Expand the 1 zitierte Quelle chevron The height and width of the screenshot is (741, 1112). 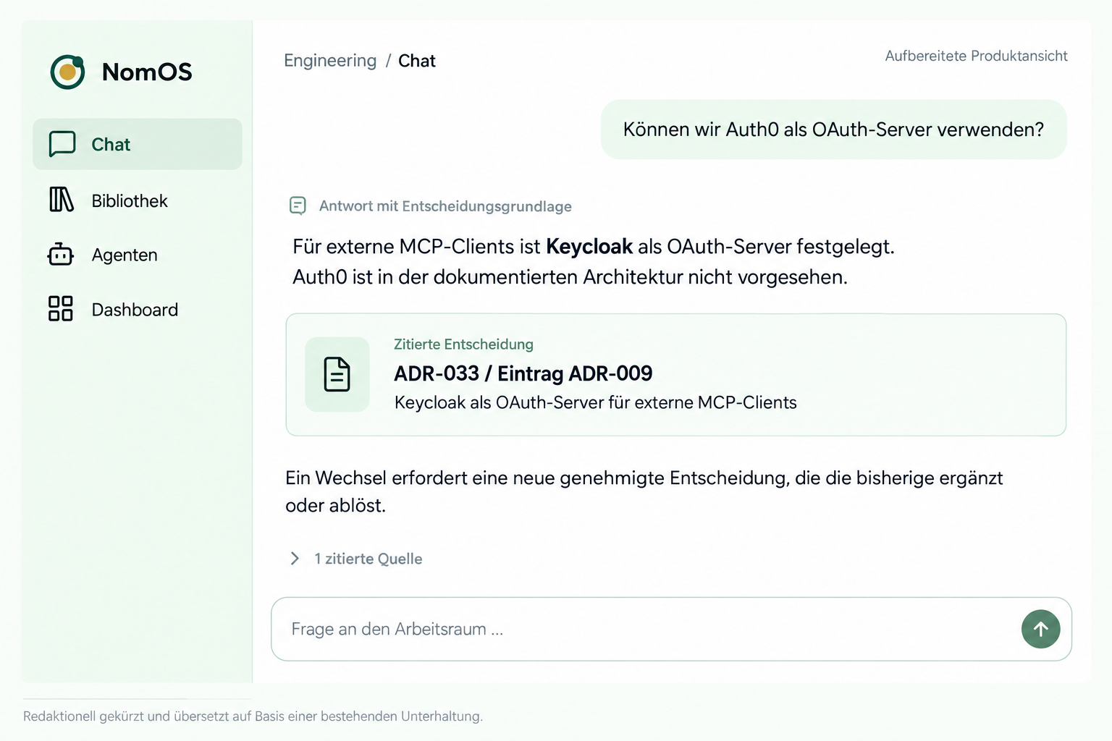(x=295, y=558)
